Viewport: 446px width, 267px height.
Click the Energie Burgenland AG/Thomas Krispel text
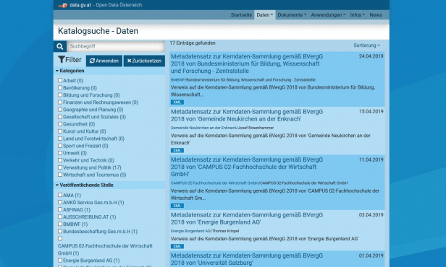tap(205, 231)
